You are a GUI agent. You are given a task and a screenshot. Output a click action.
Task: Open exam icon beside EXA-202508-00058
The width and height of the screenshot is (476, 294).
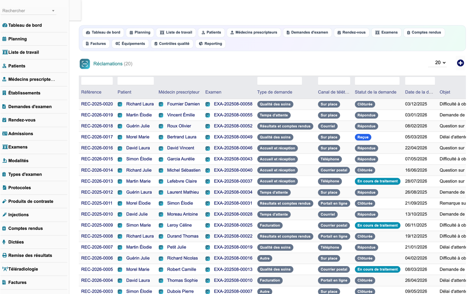[208, 104]
